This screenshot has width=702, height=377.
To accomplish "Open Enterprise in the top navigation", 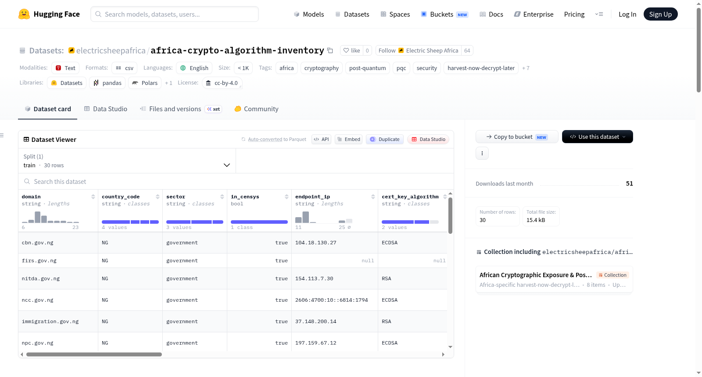I will click(534, 14).
